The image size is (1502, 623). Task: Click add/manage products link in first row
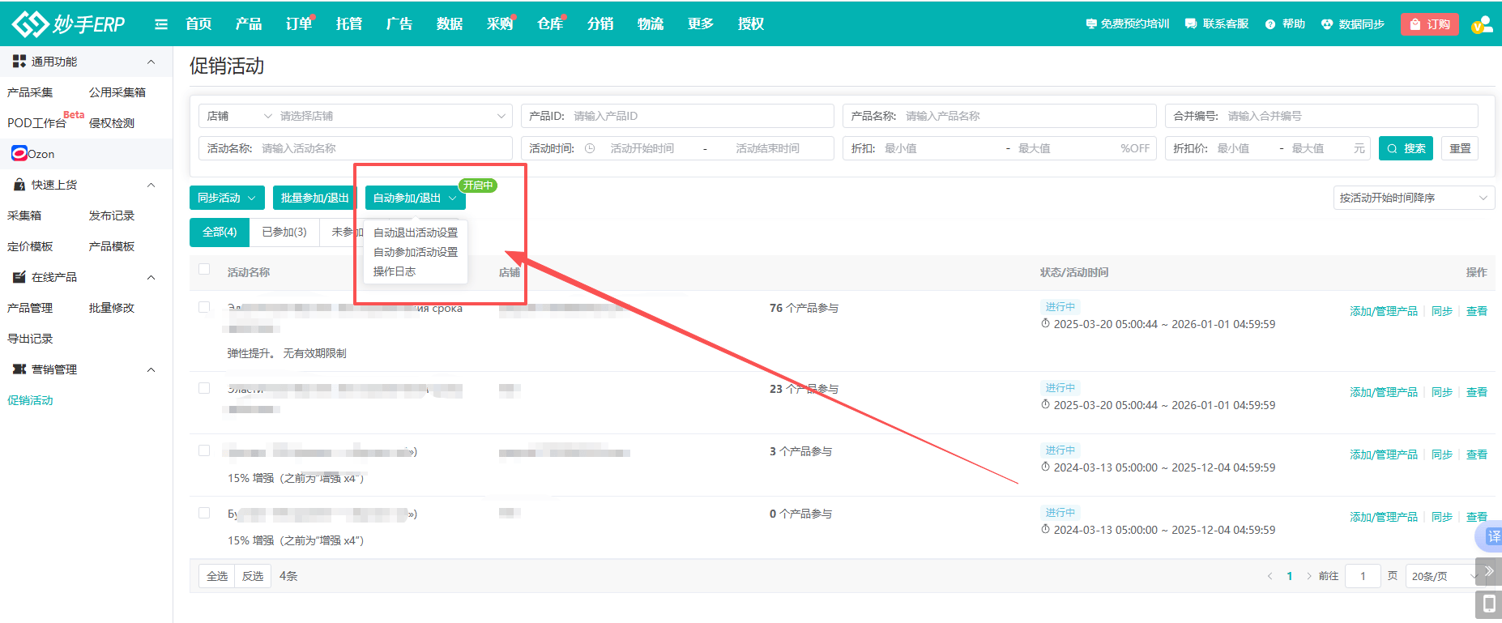click(x=1383, y=311)
